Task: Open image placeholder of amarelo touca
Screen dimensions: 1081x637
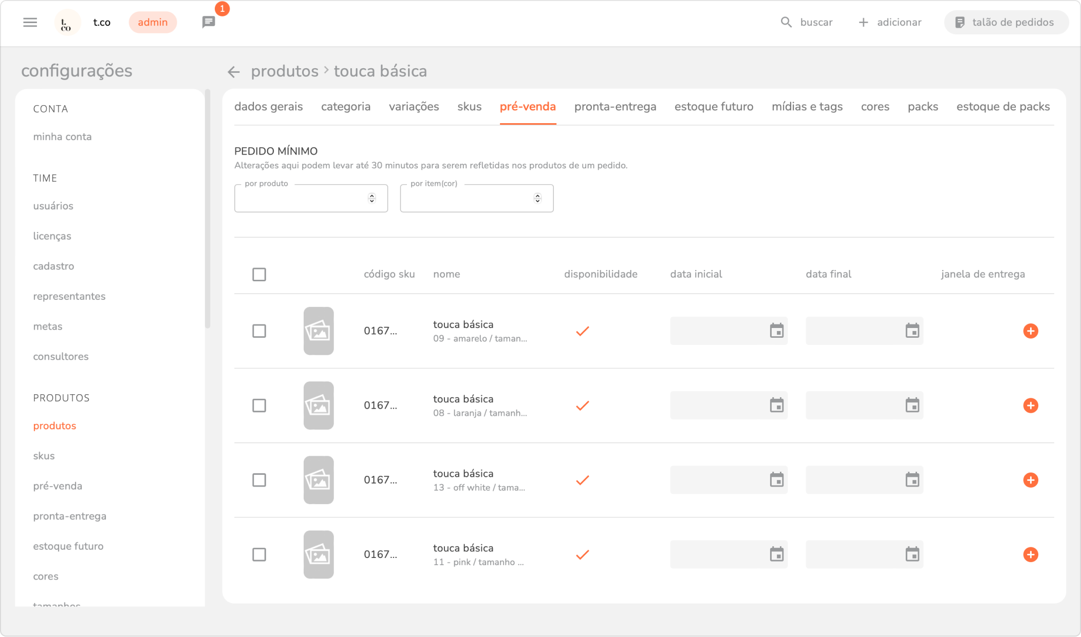Action: (319, 331)
